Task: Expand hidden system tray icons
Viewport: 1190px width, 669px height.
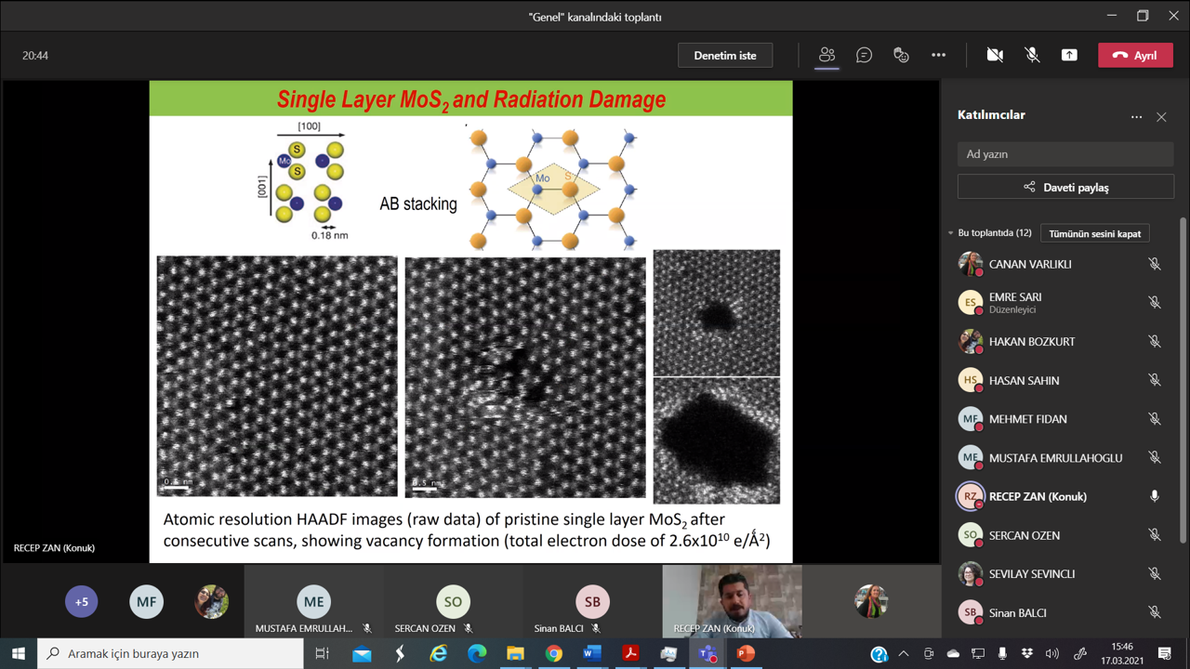Action: [903, 655]
